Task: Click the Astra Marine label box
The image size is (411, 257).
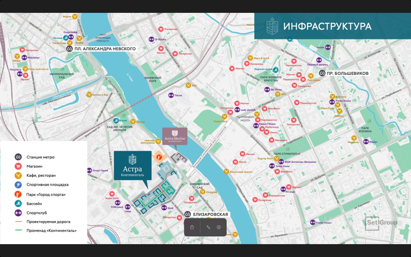Action: point(175,136)
